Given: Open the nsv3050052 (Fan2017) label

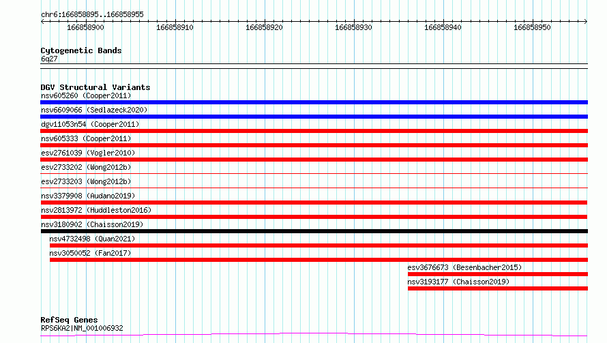Looking at the screenshot, I should click(90, 253).
